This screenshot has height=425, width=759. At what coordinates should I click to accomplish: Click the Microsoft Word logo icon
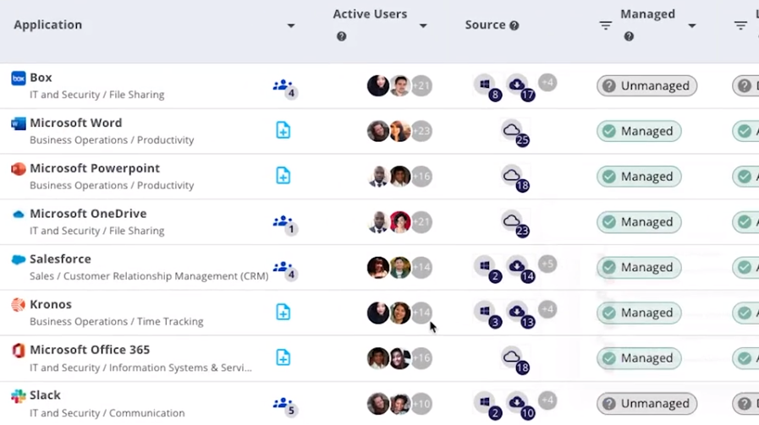click(19, 123)
